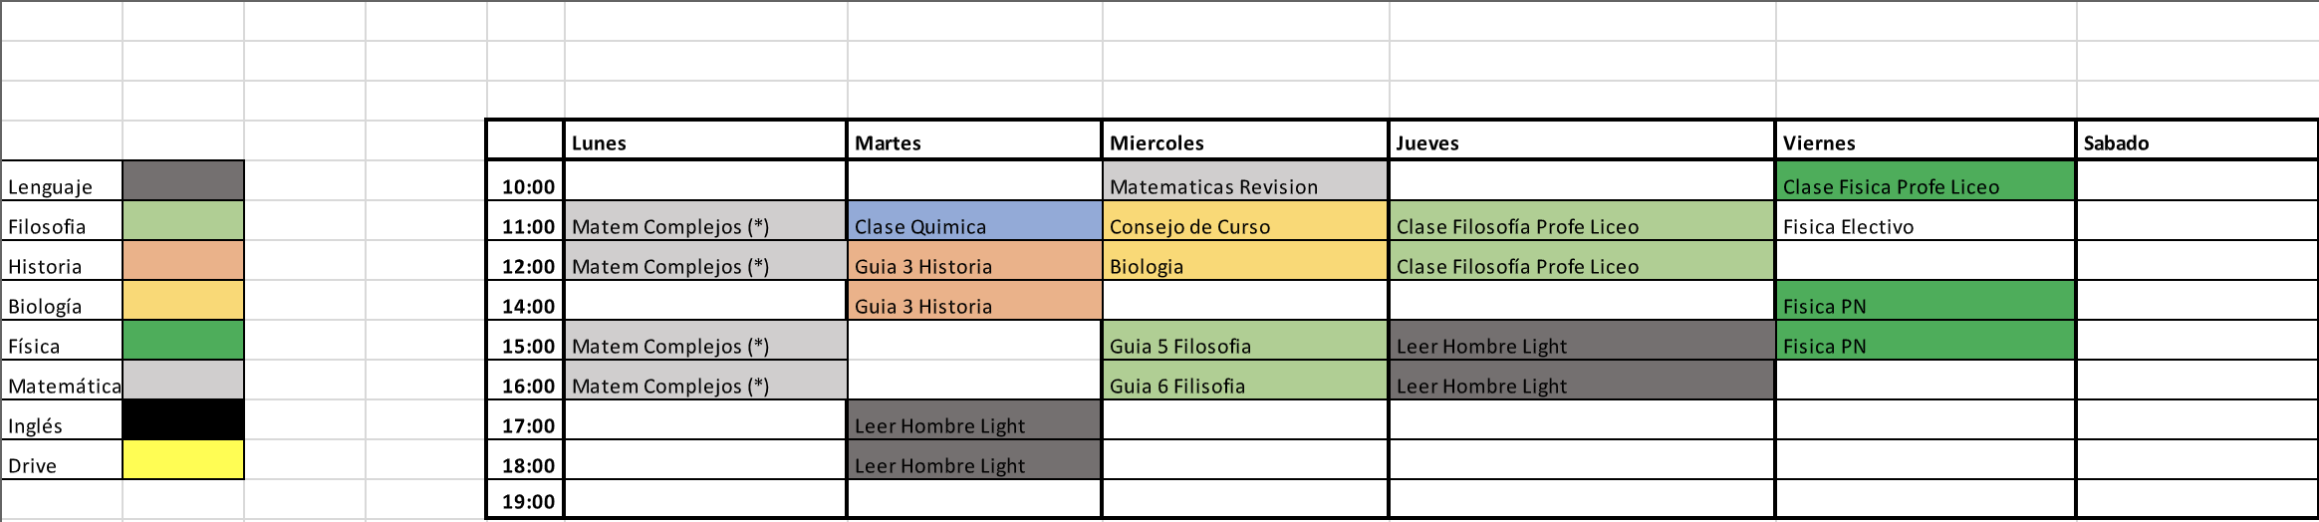The image size is (2319, 522).
Task: Click the Matemática legend label cell
Action: (63, 381)
